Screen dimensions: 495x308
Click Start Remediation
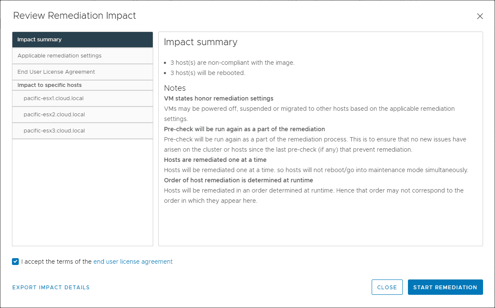coord(445,288)
